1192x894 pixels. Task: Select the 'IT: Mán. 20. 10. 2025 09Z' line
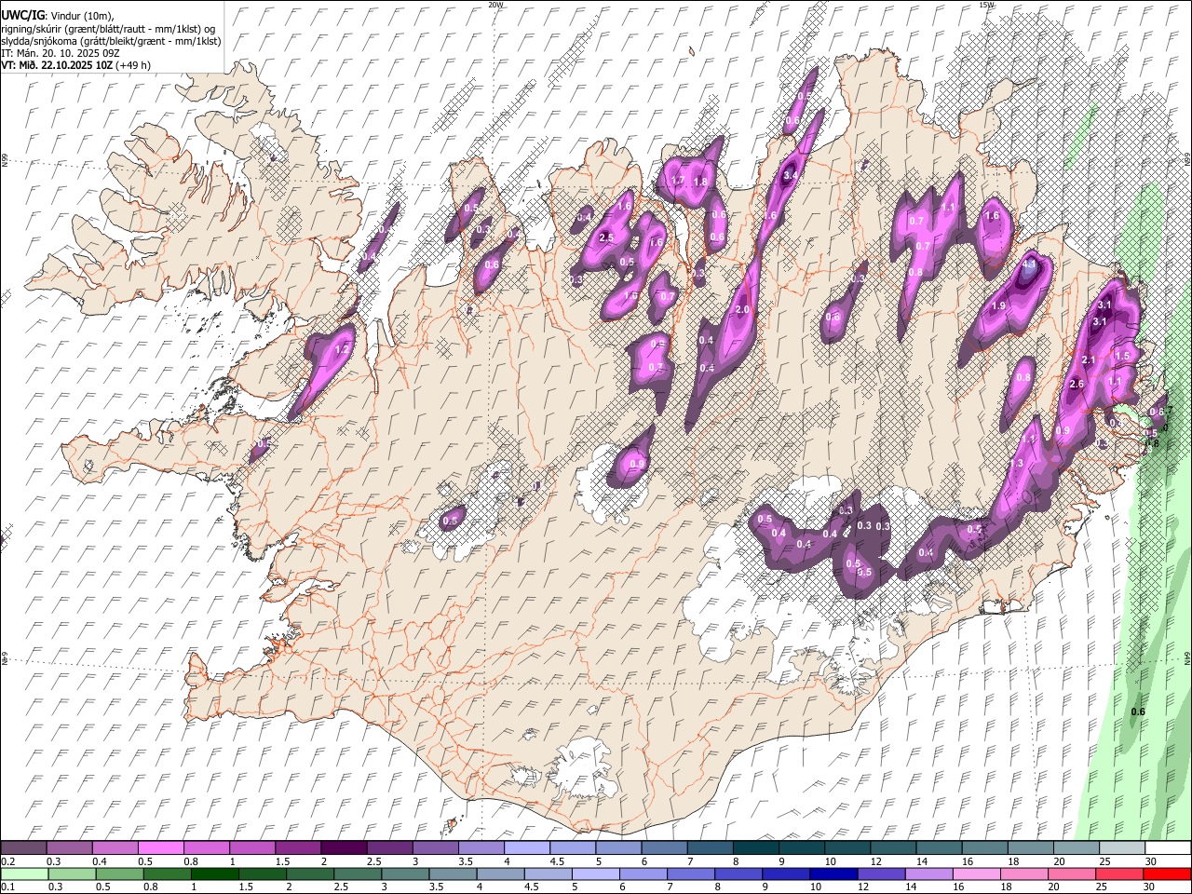61,53
